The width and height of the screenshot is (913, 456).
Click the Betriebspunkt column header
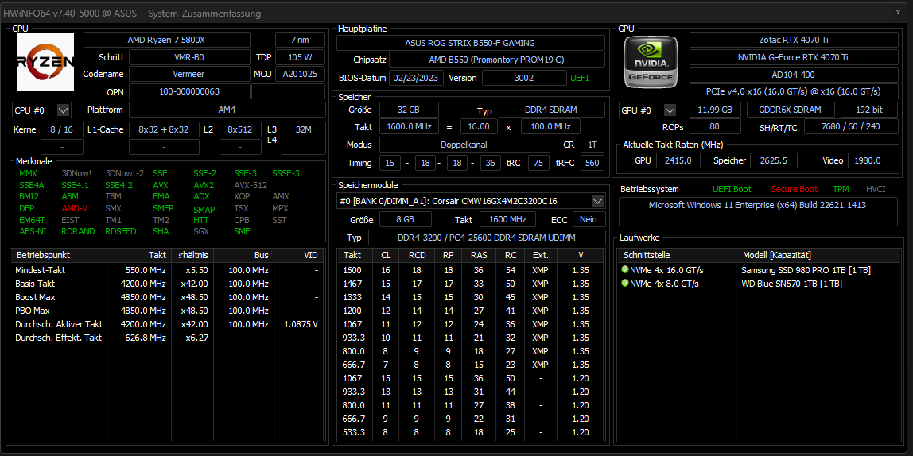point(59,255)
